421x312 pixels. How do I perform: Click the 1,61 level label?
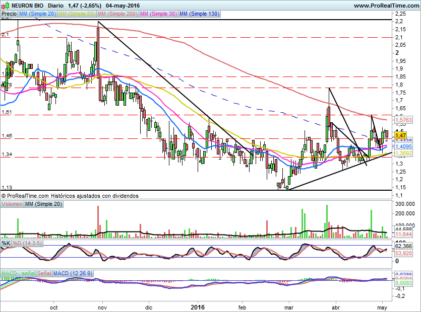(x=7, y=112)
